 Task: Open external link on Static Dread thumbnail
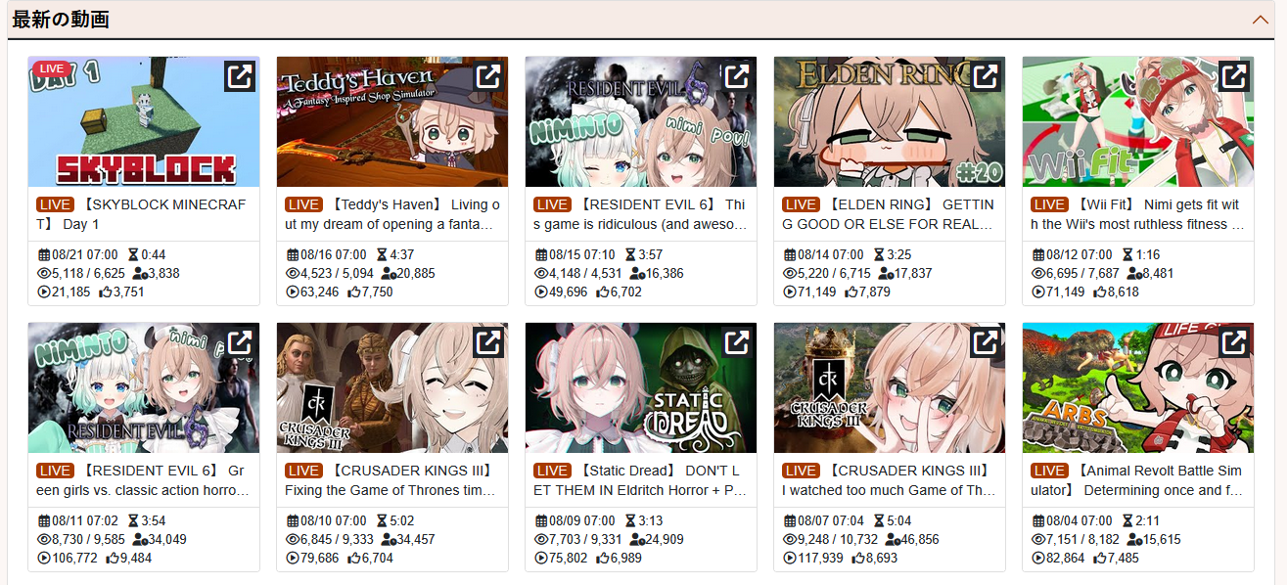tap(737, 342)
